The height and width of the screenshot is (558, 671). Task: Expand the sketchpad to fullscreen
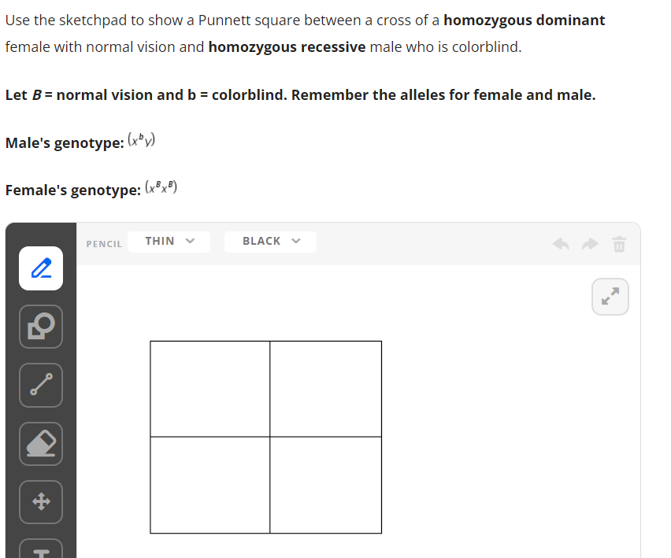pyautogui.click(x=610, y=297)
